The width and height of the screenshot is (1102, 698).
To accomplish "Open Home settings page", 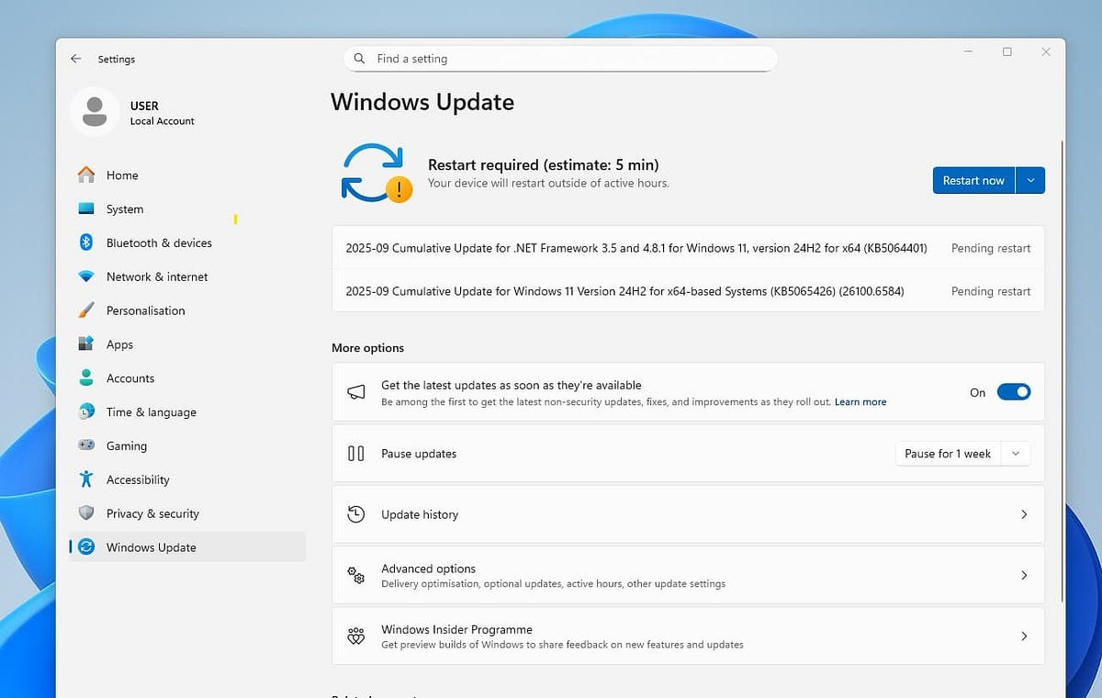I will pos(187,174).
